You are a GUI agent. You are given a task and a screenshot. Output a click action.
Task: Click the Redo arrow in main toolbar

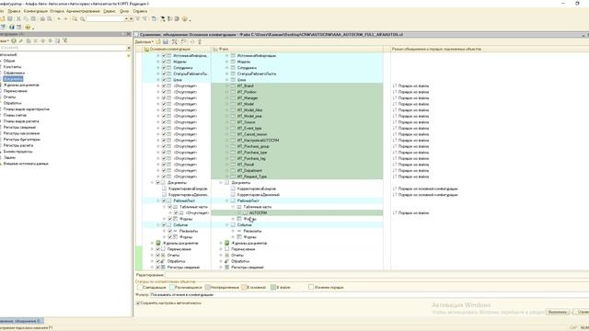[65, 18]
